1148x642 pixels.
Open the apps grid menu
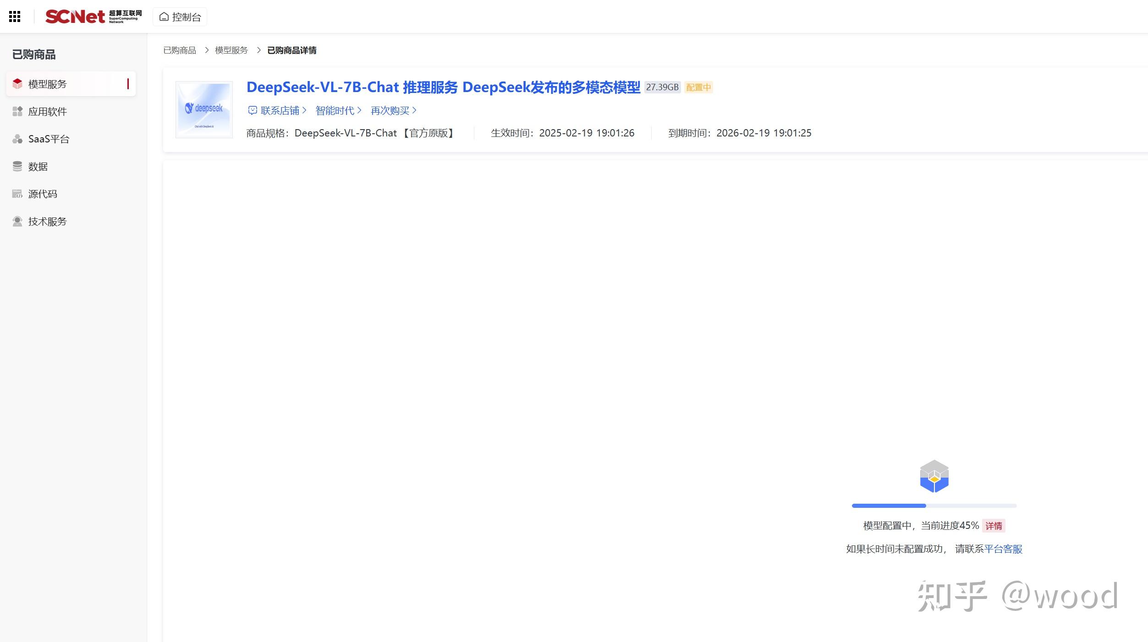tap(15, 16)
